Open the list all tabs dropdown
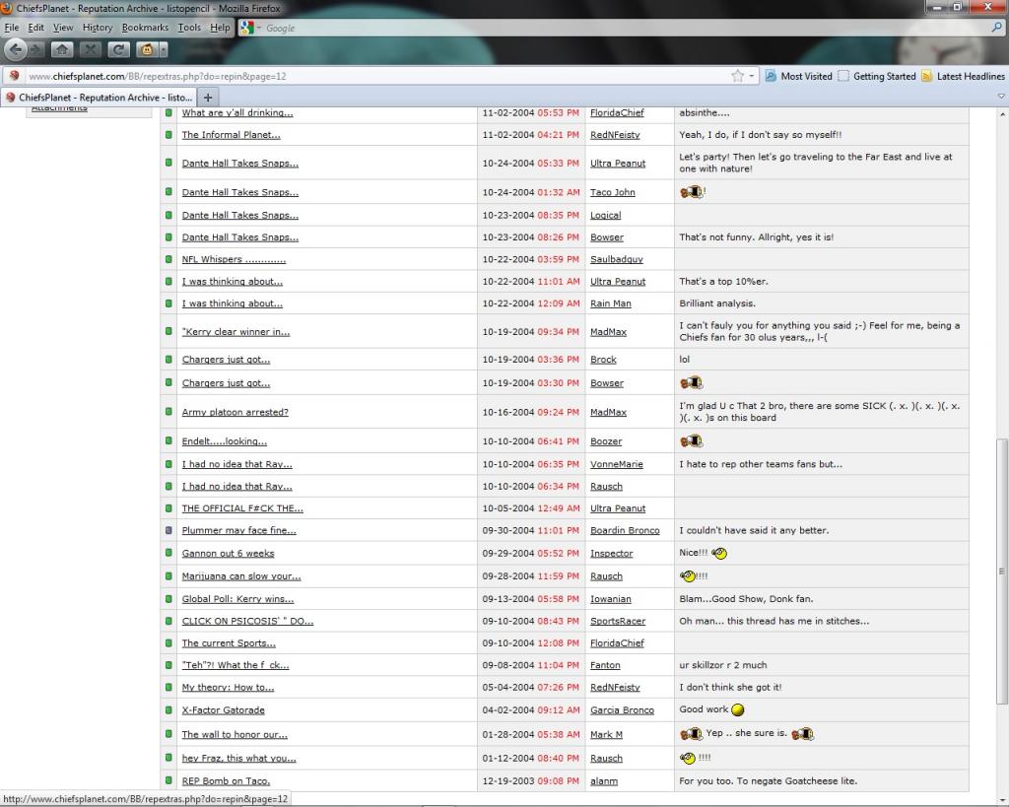The image size is (1009, 807). 1001,97
